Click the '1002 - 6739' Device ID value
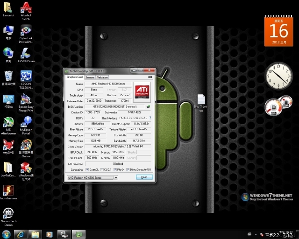This screenshot has width=299, height=239. tap(93, 112)
